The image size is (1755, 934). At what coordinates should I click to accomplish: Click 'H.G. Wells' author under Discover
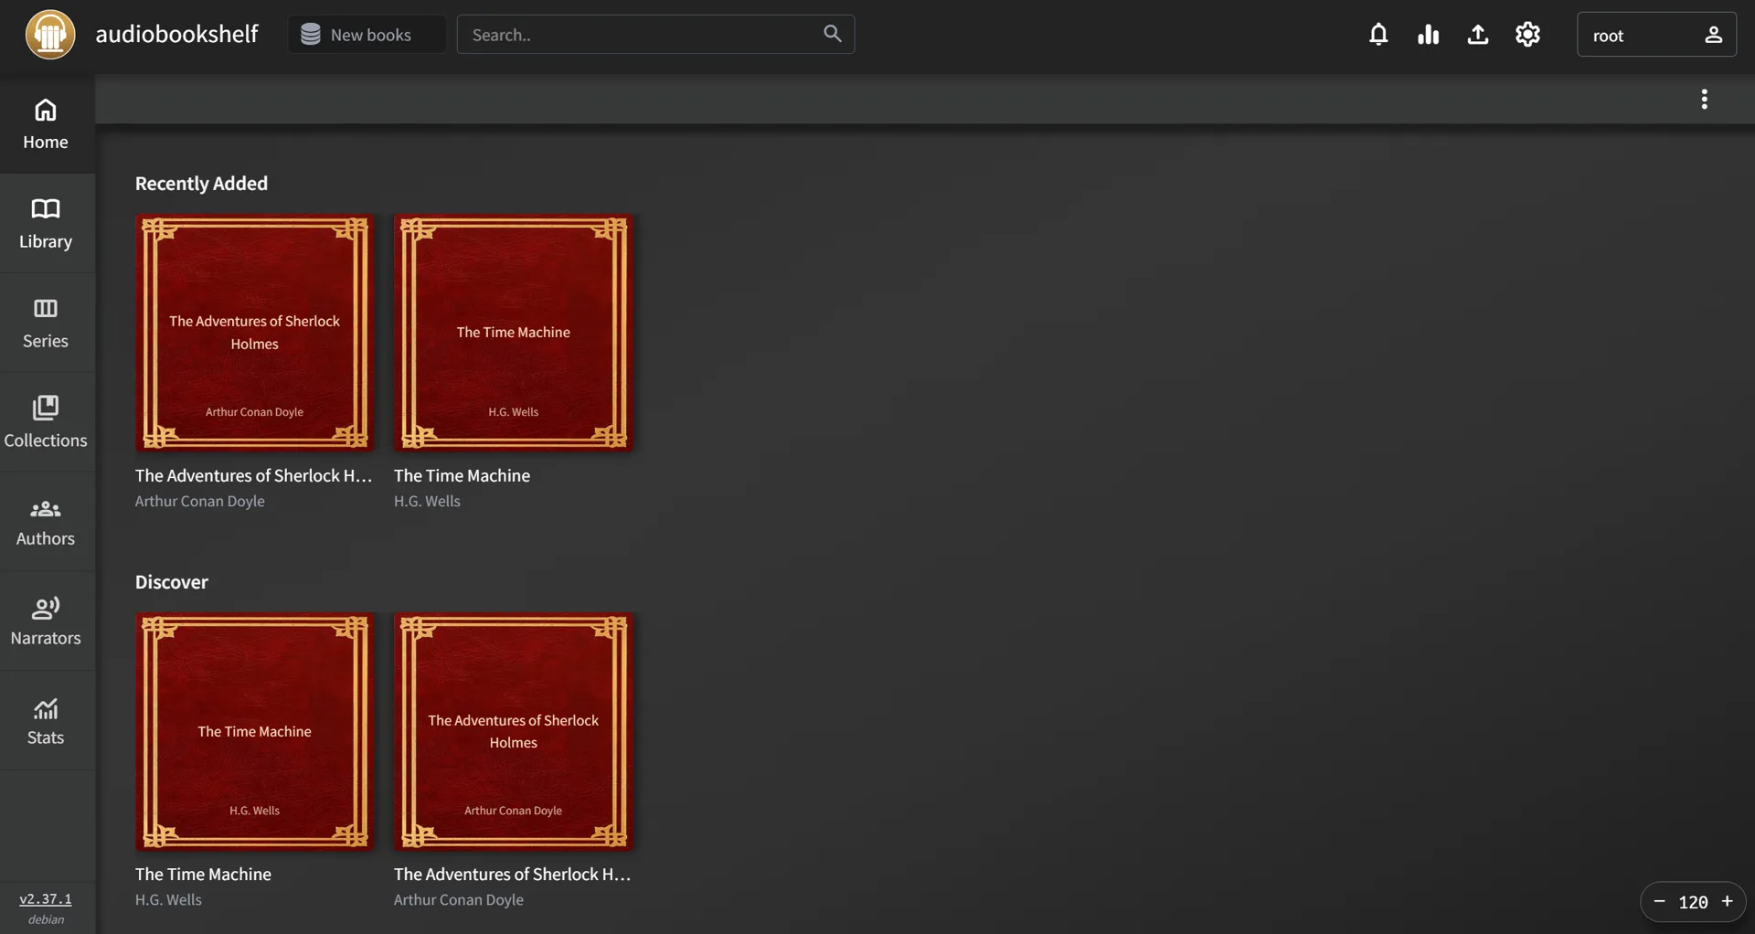coord(168,900)
